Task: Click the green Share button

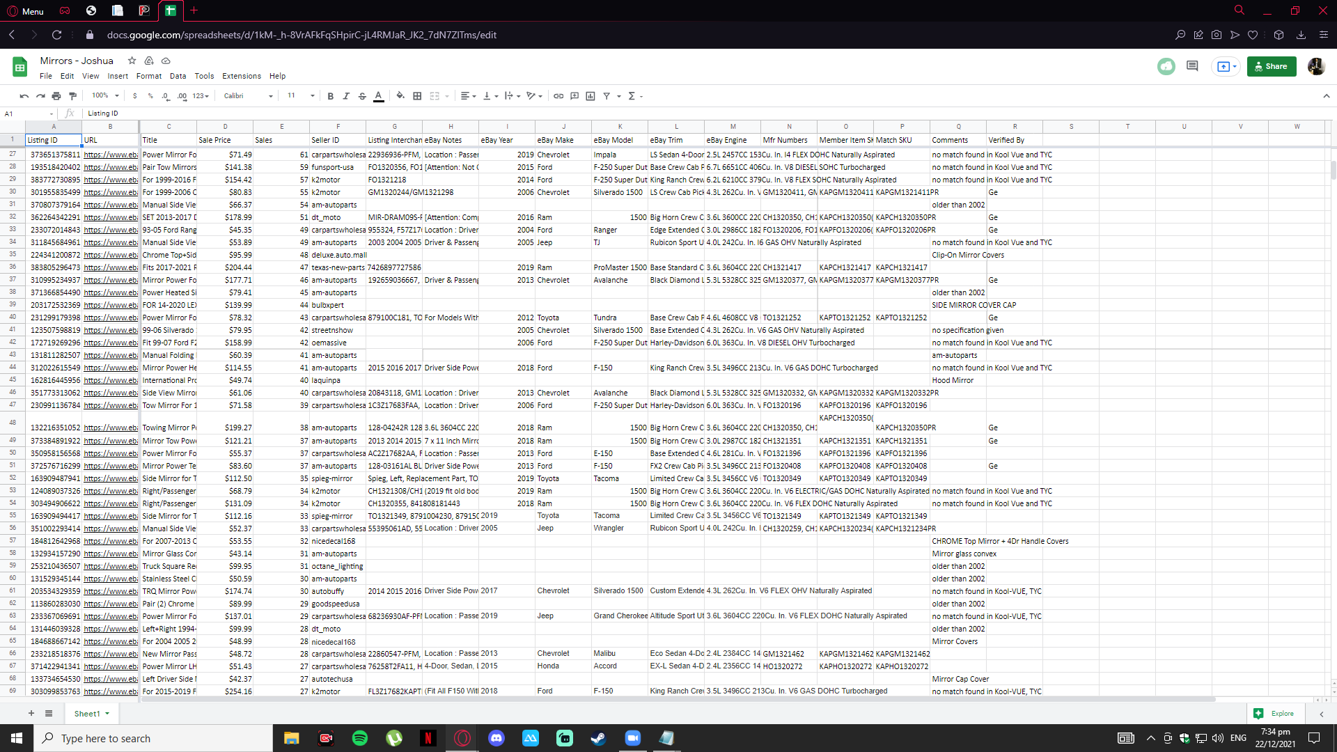Action: 1271,66
